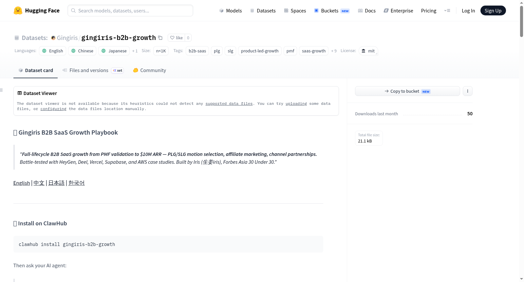Select the Japanese language tag
The width and height of the screenshot is (524, 282).
(x=114, y=51)
